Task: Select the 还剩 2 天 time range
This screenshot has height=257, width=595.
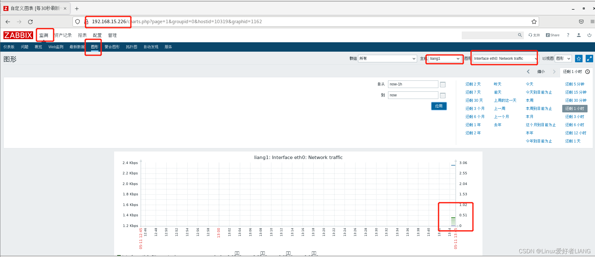Action: point(473,84)
